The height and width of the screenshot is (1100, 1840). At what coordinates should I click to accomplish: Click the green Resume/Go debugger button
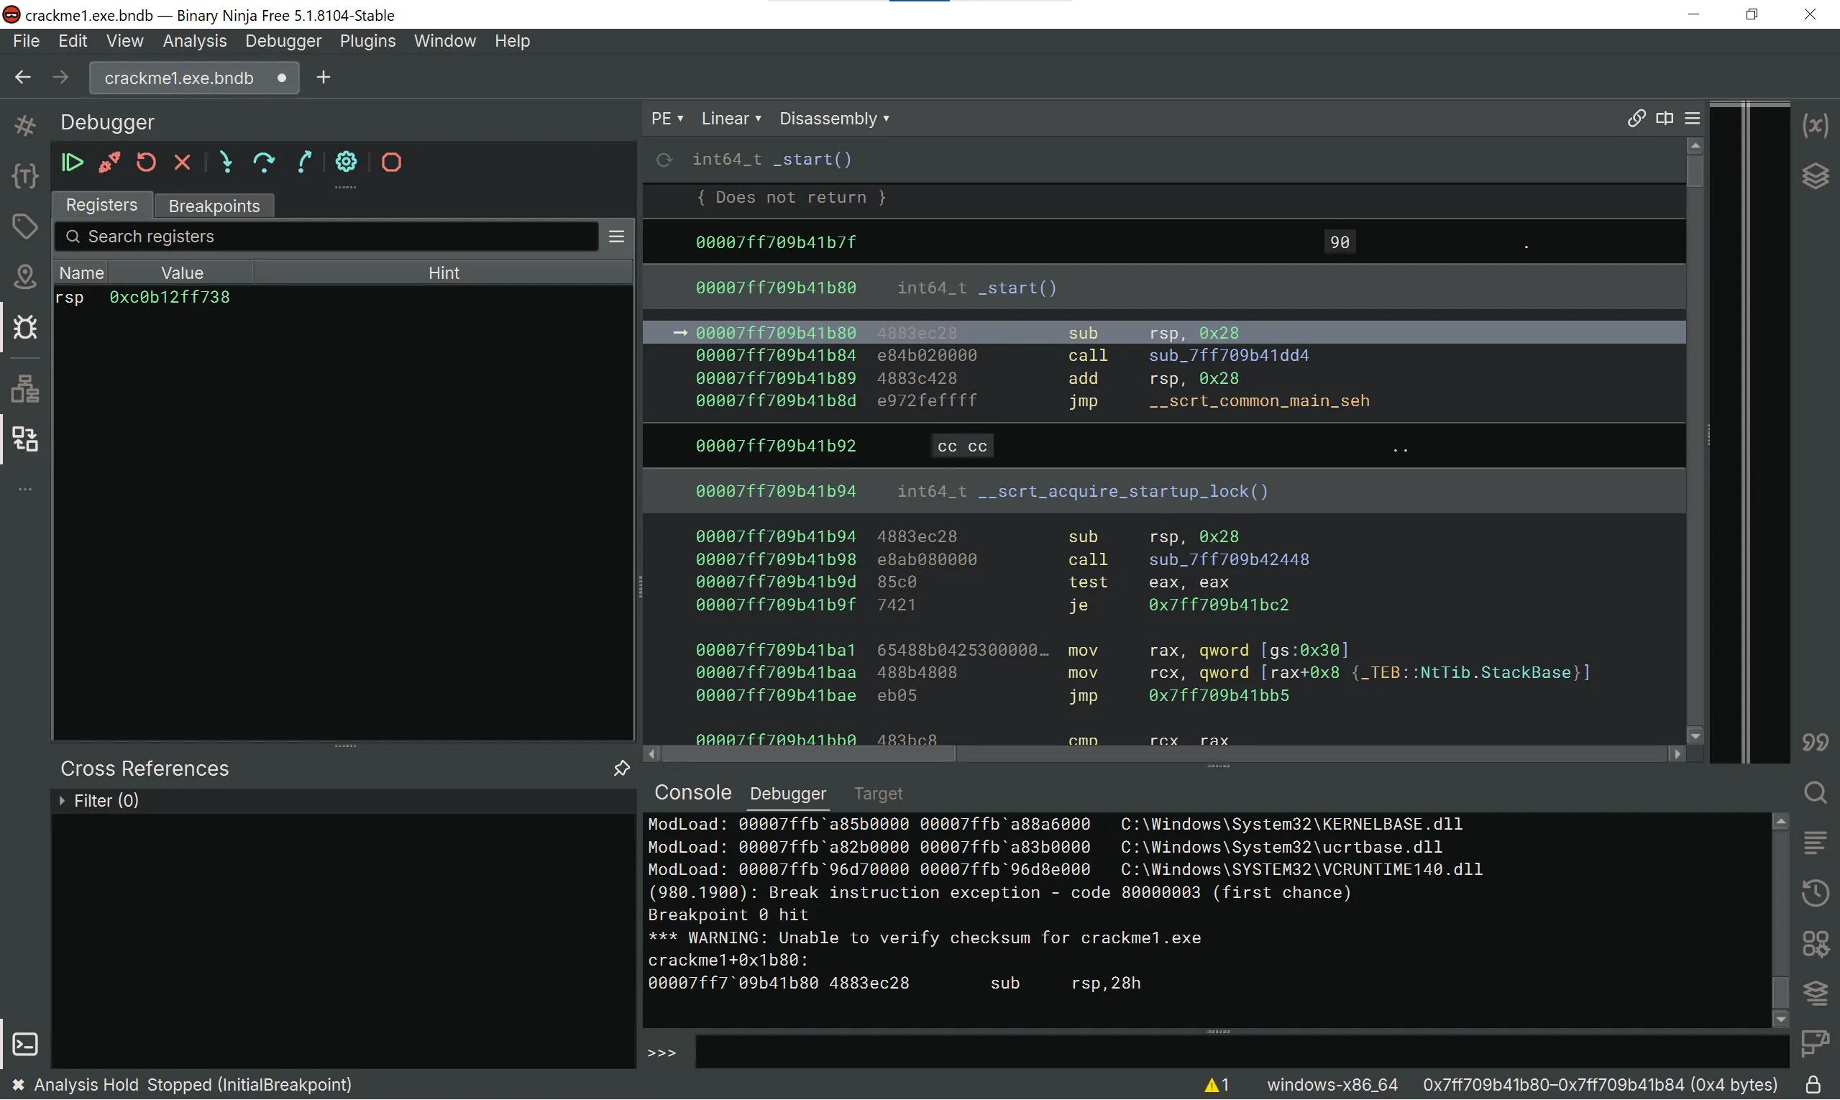[x=72, y=162]
